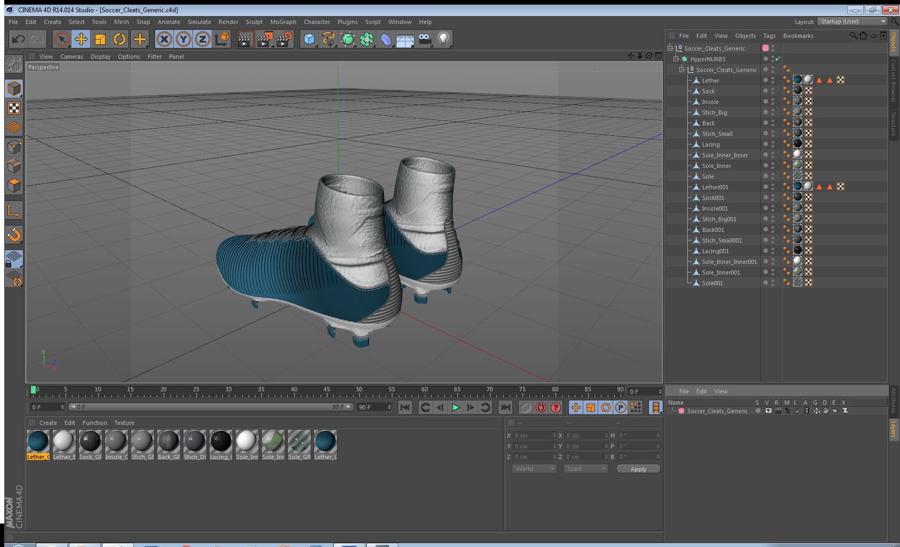Toggle HyperNURBS green enable checkmark

[778, 59]
